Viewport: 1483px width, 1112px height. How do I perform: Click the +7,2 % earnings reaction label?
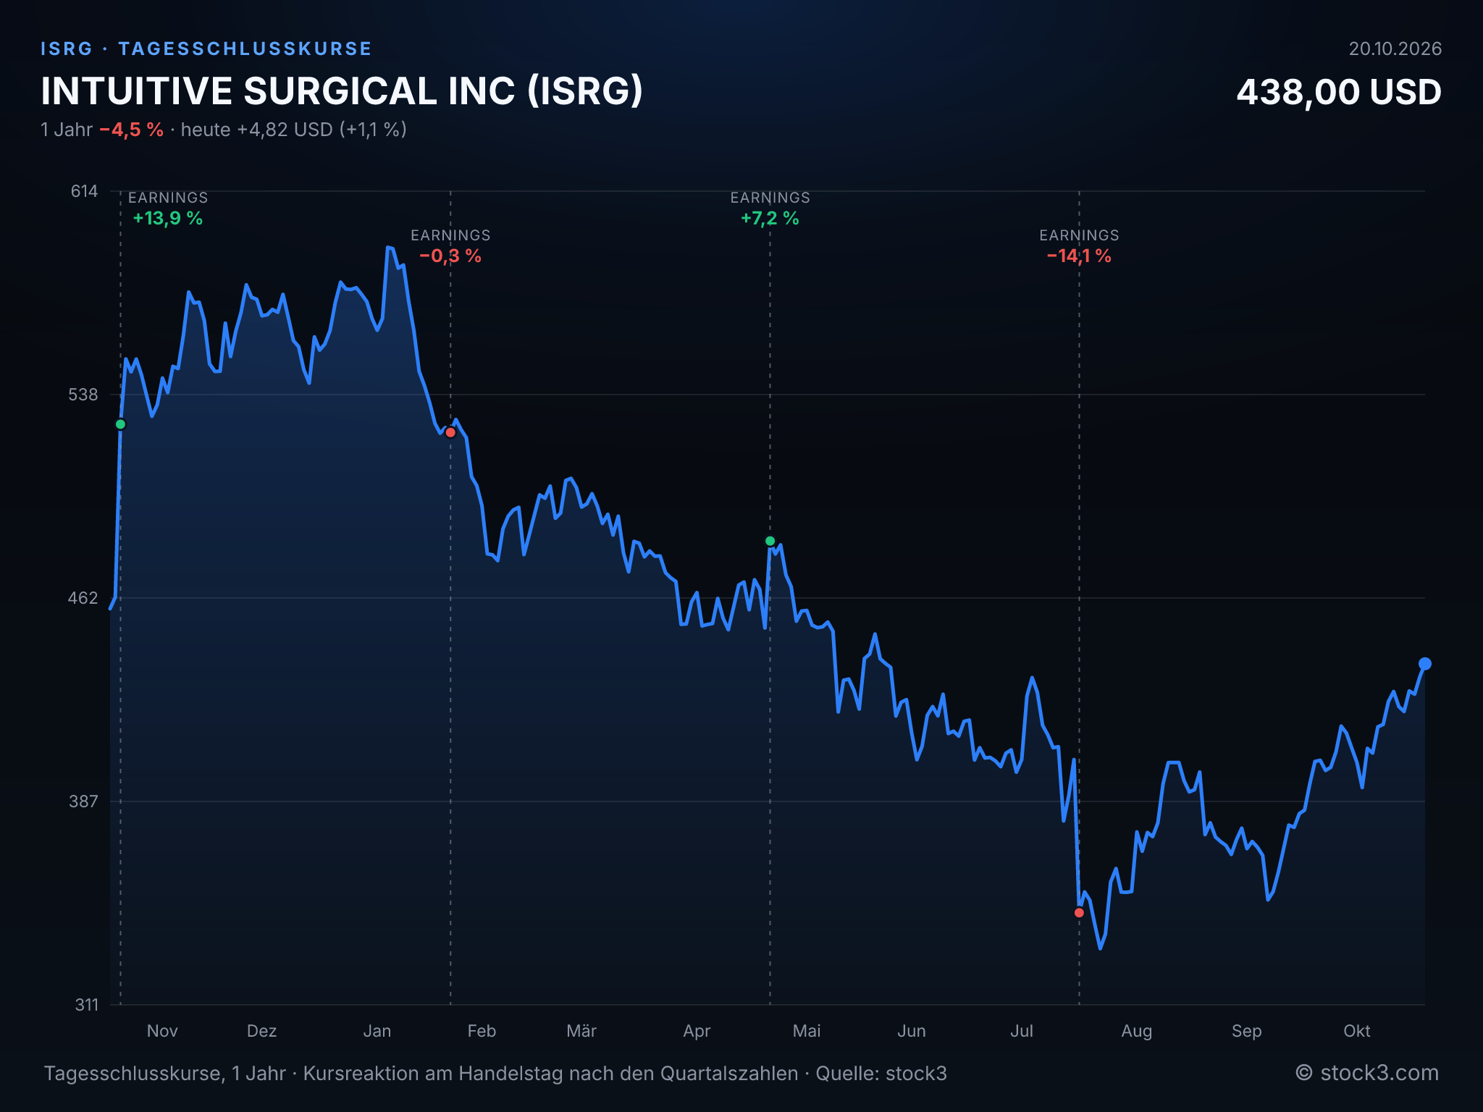[770, 218]
